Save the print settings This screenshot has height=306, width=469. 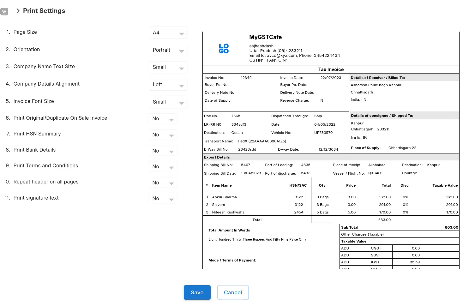(x=197, y=292)
